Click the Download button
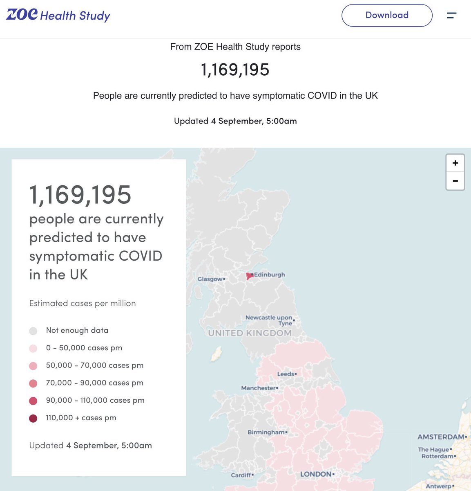The width and height of the screenshot is (471, 491). point(386,16)
